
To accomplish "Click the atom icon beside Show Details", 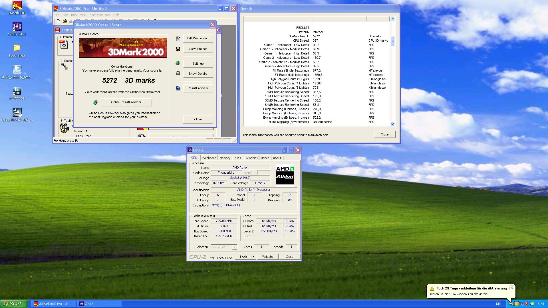I will [178, 73].
